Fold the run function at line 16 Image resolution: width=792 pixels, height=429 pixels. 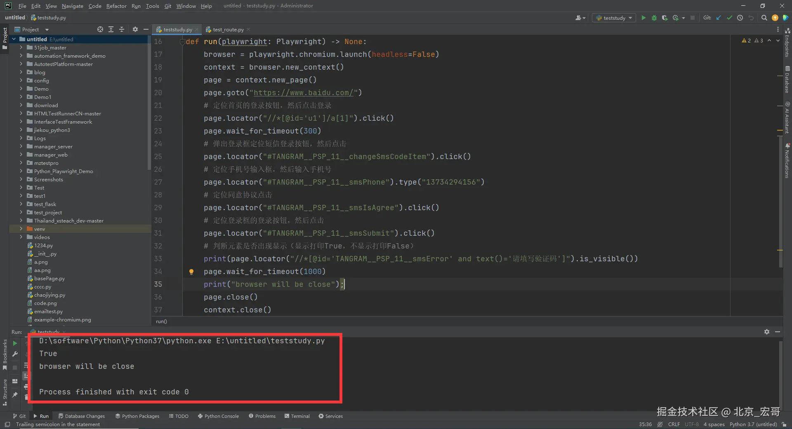click(x=182, y=42)
